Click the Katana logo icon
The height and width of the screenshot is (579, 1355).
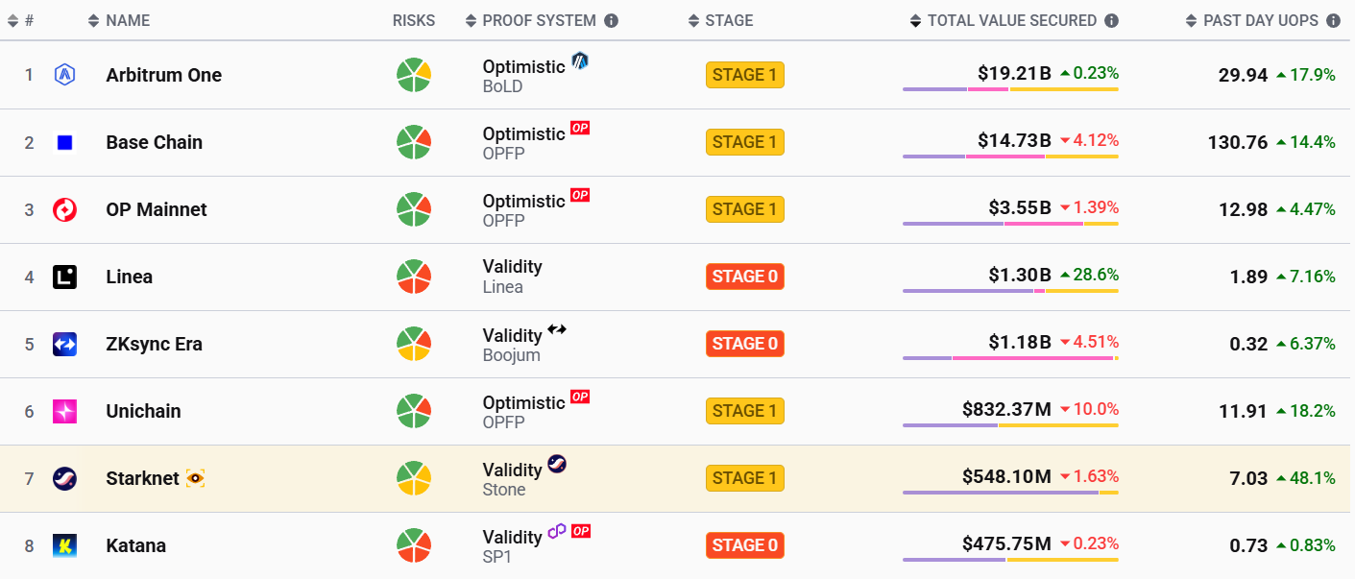coord(64,545)
